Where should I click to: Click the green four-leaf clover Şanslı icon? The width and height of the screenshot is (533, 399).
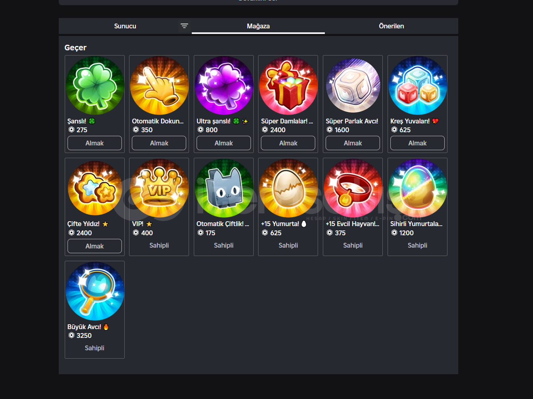pyautogui.click(x=95, y=85)
